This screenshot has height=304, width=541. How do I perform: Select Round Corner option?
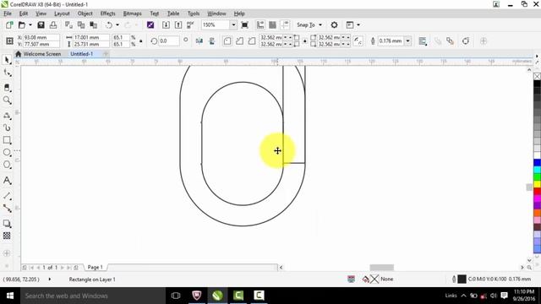(x=227, y=41)
